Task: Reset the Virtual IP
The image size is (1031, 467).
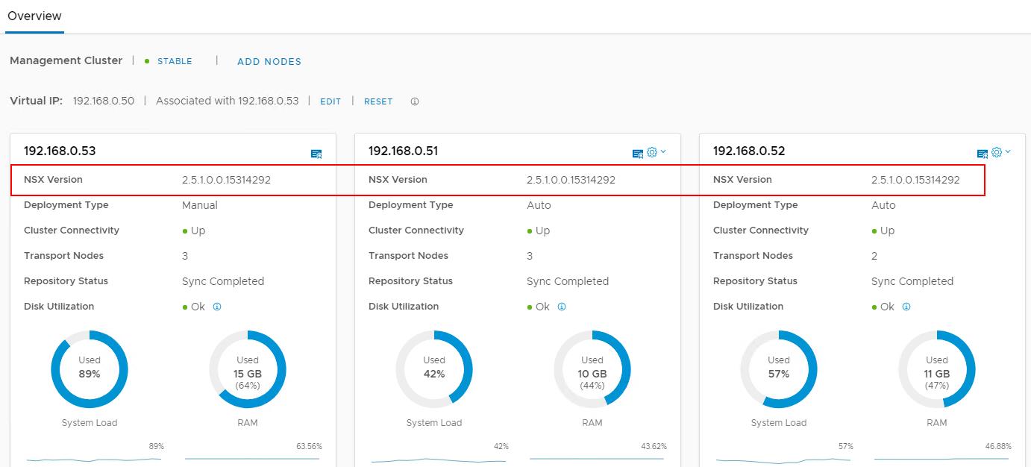Action: [x=378, y=101]
